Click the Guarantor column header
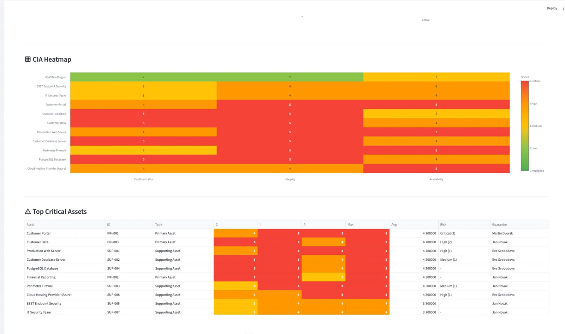Image resolution: width=565 pixels, height=334 pixels. 519,224
